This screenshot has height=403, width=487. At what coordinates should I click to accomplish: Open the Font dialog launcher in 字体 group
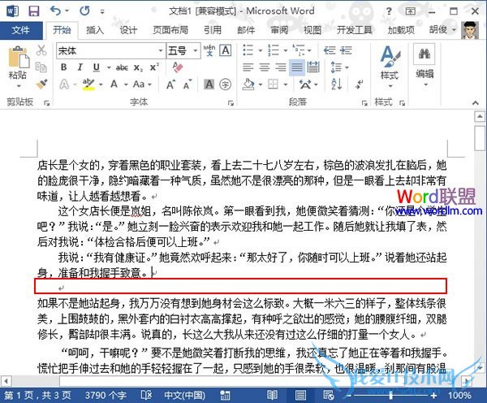pos(231,103)
